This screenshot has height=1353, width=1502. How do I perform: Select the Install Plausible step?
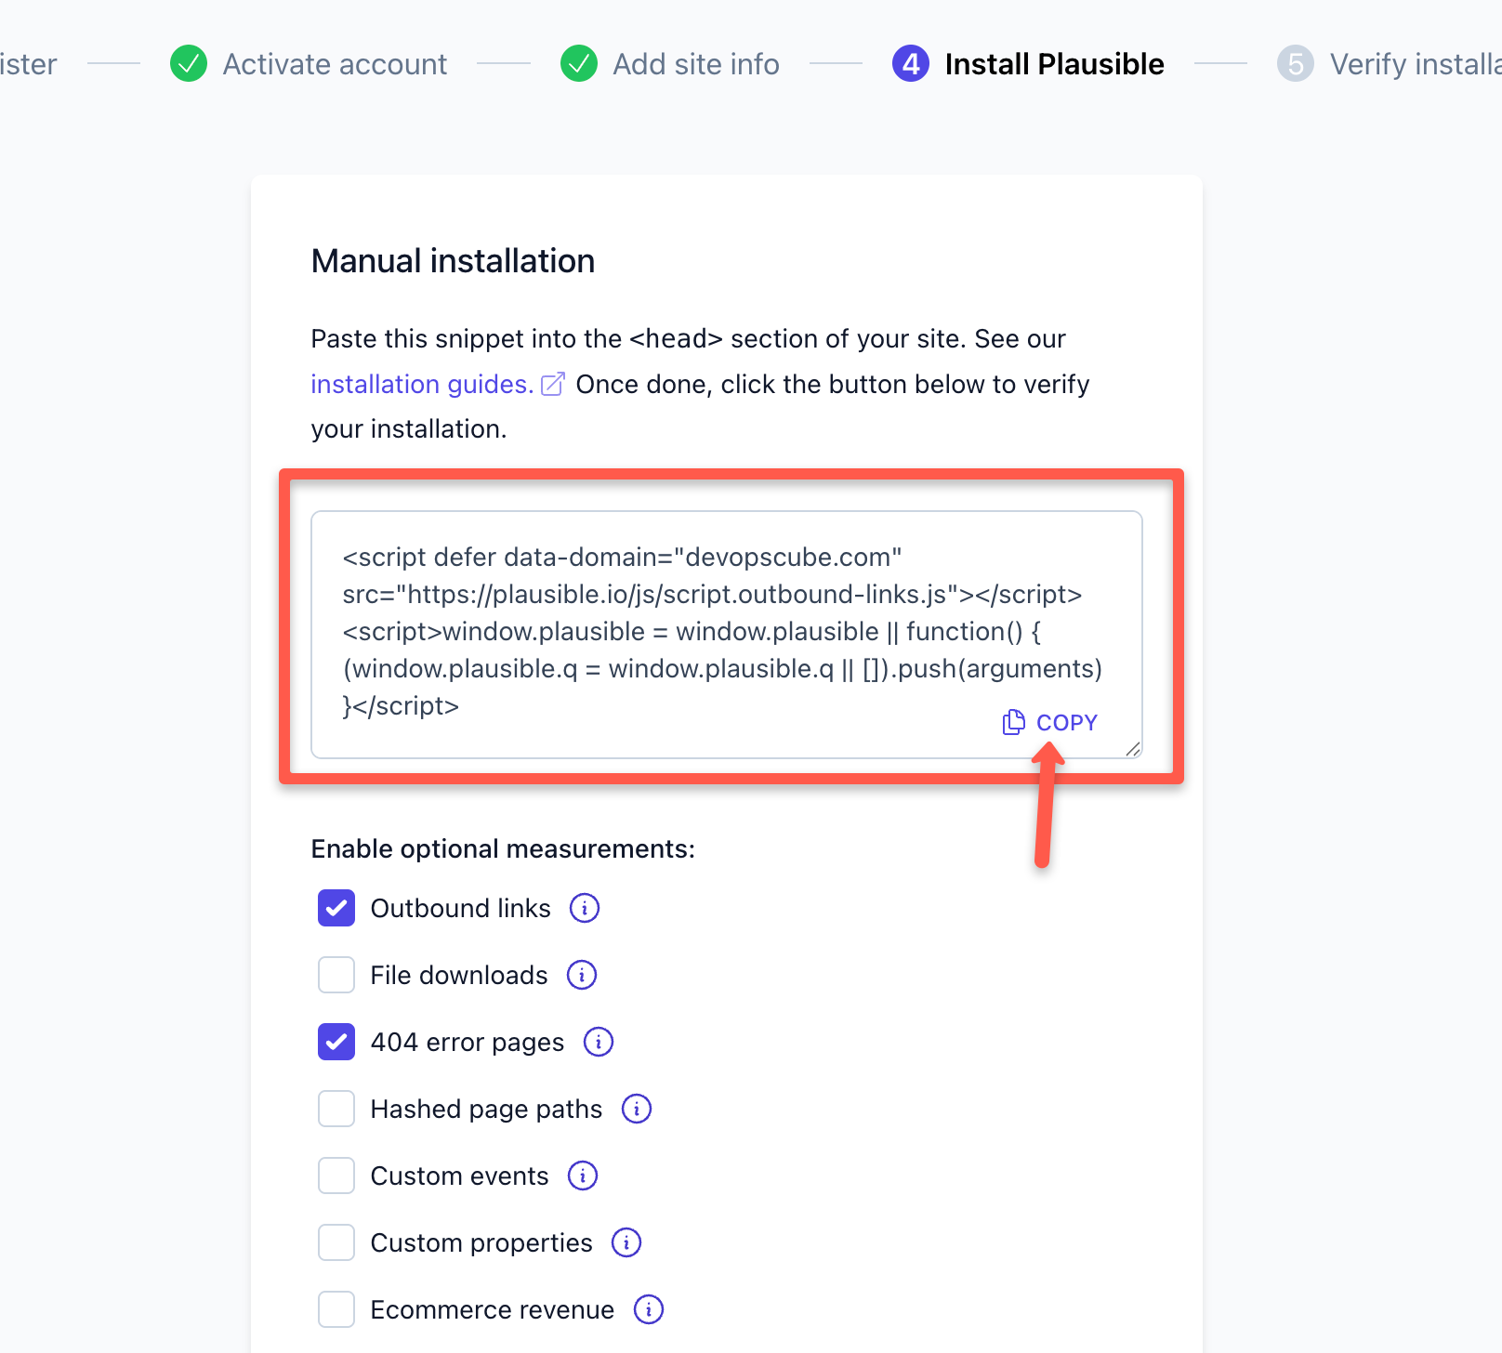[1053, 63]
